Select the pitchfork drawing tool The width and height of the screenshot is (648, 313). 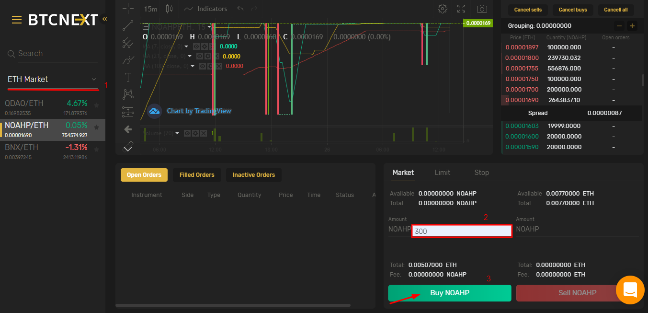pos(128,43)
